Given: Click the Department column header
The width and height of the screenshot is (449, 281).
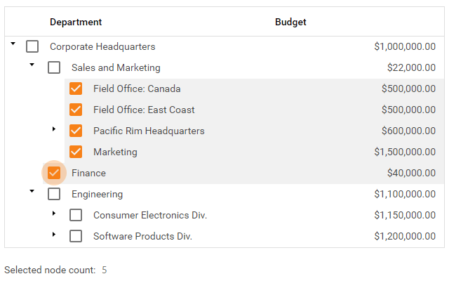Looking at the screenshot, I should [76, 22].
